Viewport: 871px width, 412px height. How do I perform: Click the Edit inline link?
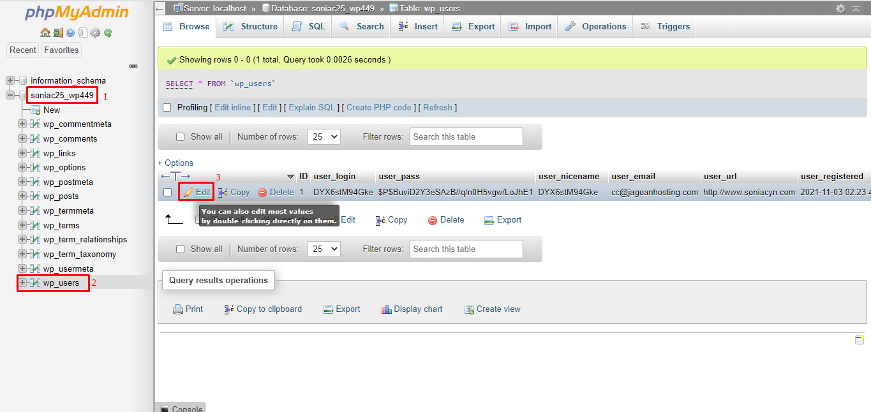(233, 108)
